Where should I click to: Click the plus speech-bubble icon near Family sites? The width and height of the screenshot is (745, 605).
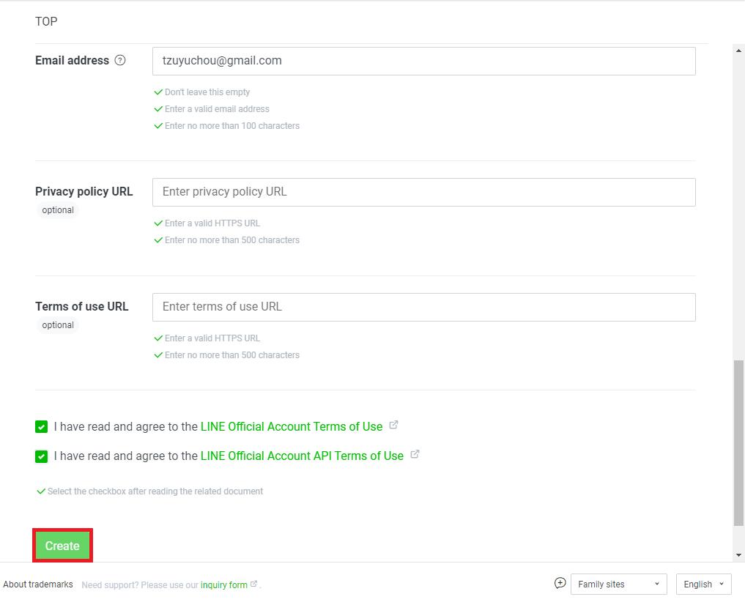(x=560, y=583)
